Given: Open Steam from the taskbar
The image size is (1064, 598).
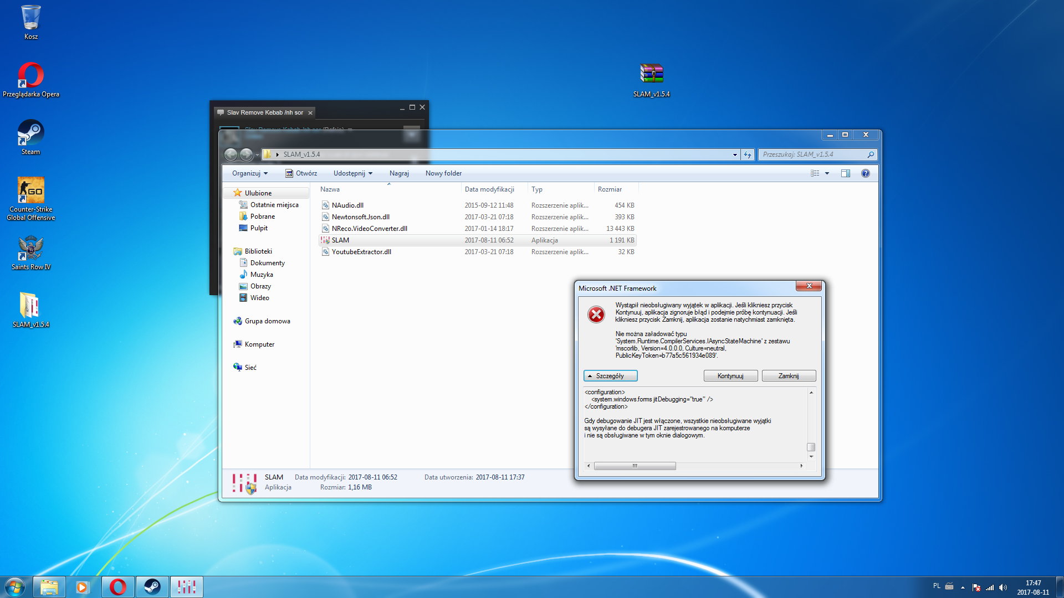Looking at the screenshot, I should [152, 587].
